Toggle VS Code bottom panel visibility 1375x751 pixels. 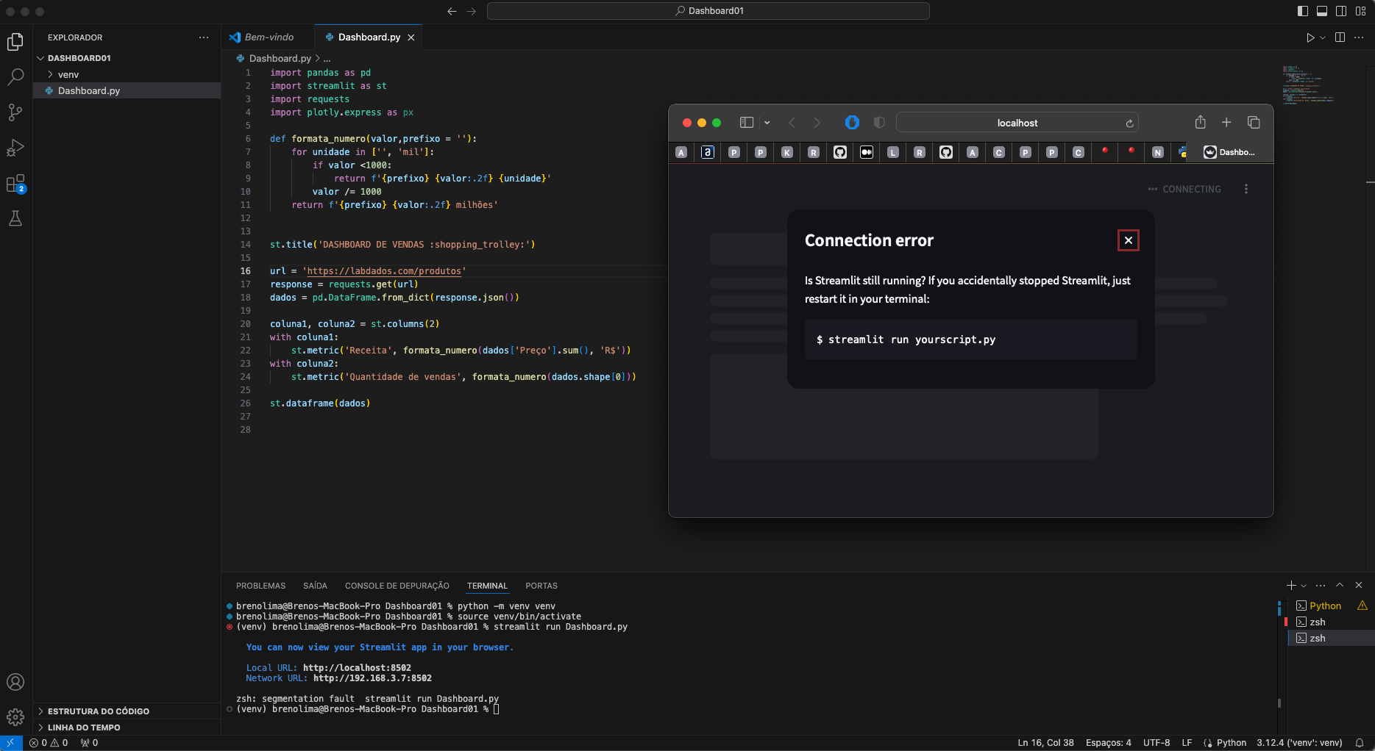coord(1322,11)
